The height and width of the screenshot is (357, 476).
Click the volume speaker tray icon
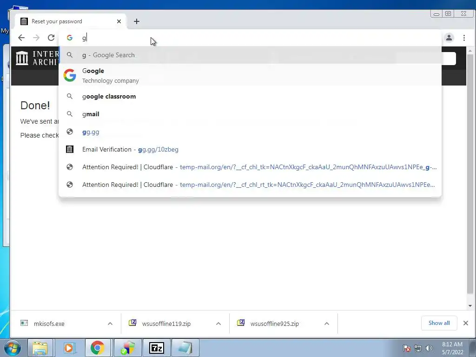[429, 348]
